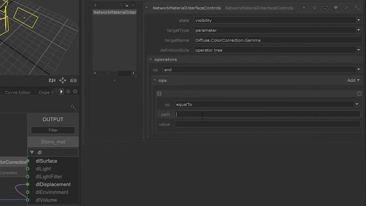Viewport: 366px width, 206px height.
Task: Collapse the dl group triangle
Action: 32,152
